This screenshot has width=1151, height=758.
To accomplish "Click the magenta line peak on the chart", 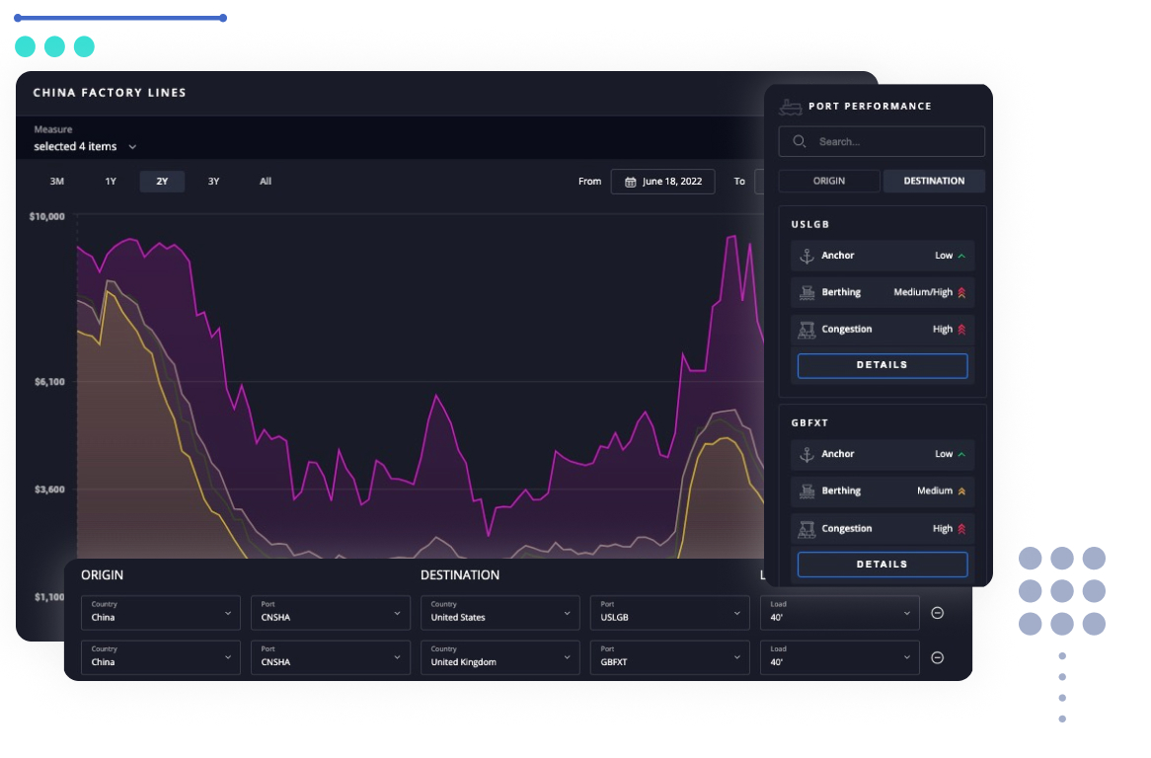I will click(731, 237).
